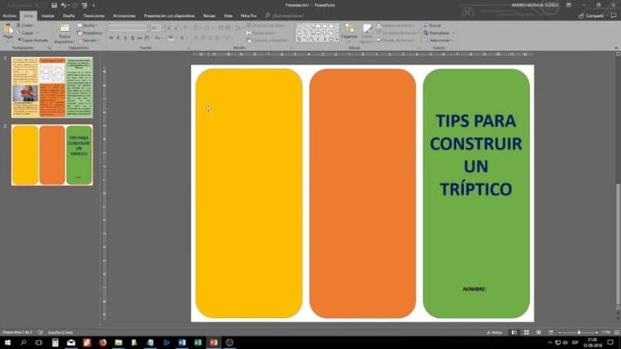Click the Task View icon on taskbar
The height and width of the screenshot is (349, 621).
[x=39, y=342]
